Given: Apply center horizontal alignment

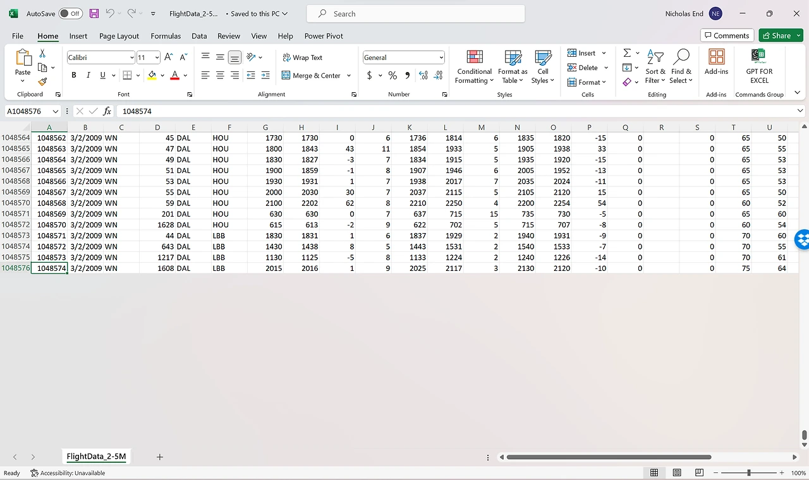Looking at the screenshot, I should (x=220, y=75).
